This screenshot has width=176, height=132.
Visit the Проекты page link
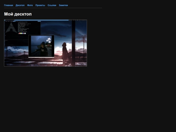click(x=40, y=5)
